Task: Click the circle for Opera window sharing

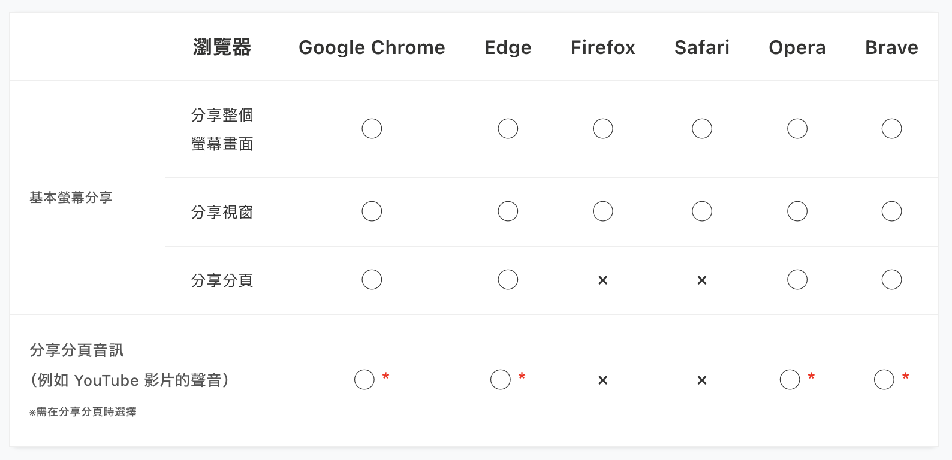Action: click(x=797, y=211)
